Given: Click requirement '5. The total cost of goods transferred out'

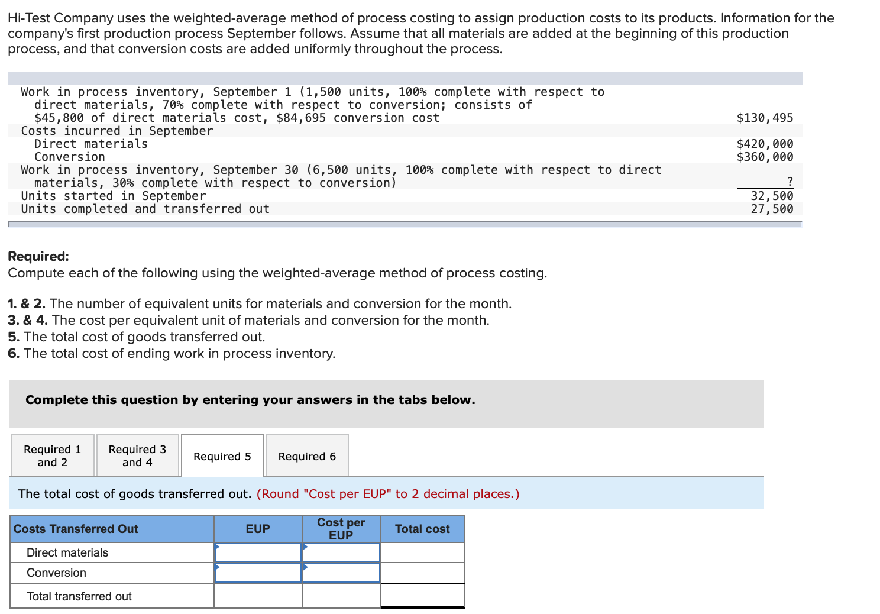Looking at the screenshot, I should pos(137,337).
